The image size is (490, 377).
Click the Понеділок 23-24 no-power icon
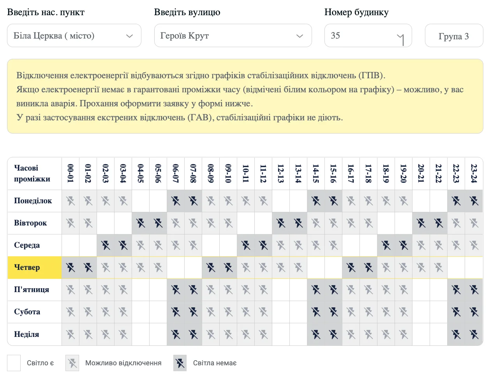click(474, 201)
